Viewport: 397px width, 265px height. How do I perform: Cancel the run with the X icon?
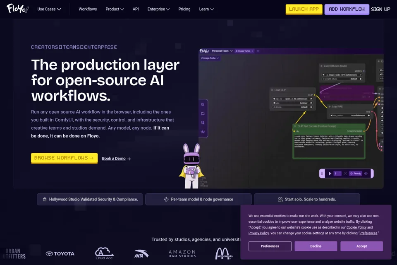(345, 173)
